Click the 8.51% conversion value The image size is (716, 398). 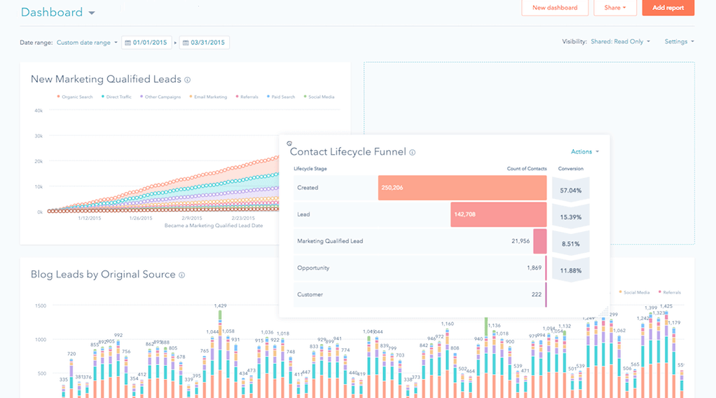click(571, 244)
